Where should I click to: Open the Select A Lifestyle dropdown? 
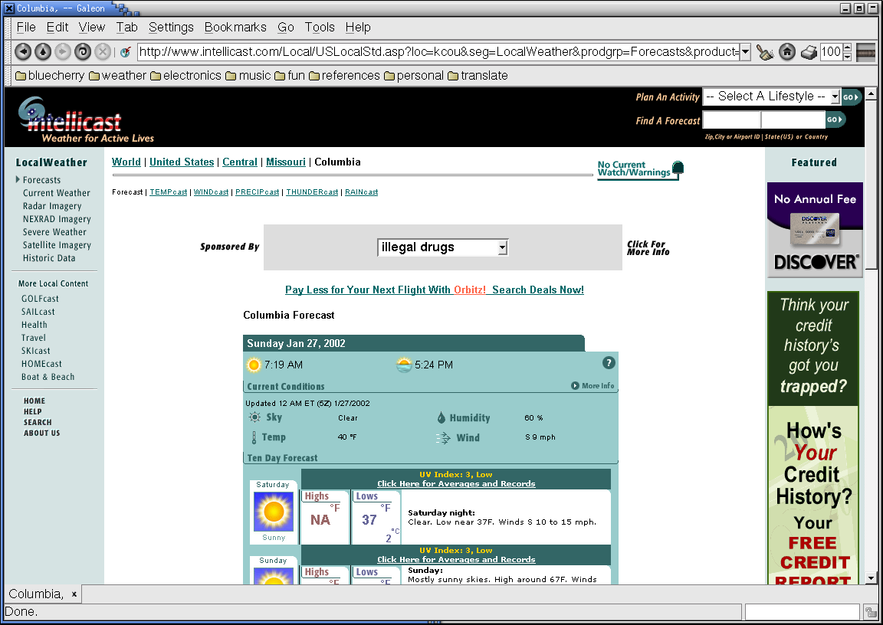772,97
